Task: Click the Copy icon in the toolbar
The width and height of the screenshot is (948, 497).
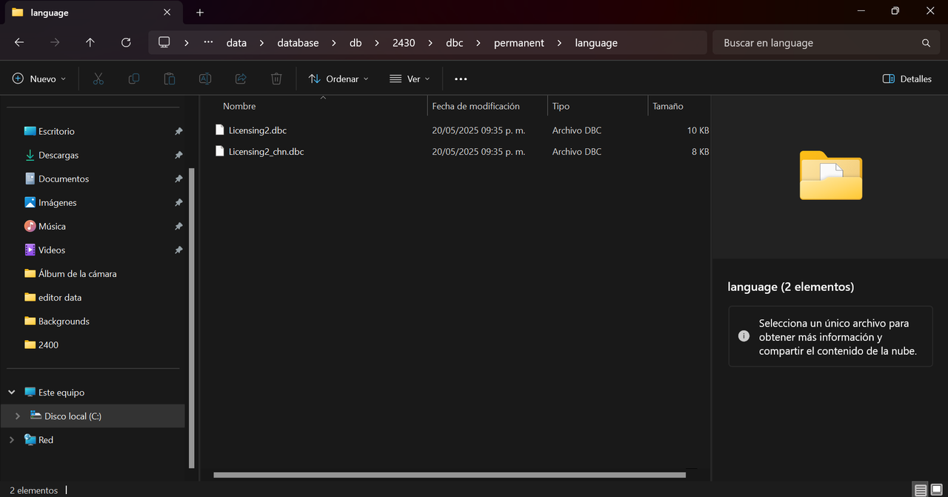Action: click(134, 79)
